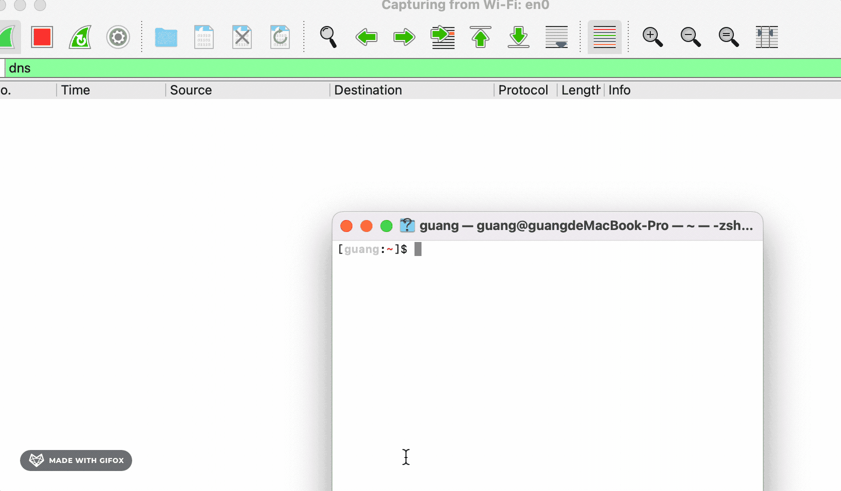Open a capture file folder icon

(166, 37)
